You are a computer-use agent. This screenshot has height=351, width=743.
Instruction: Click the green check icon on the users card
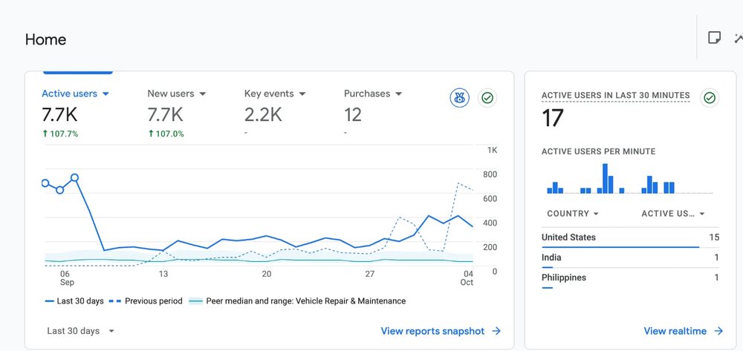(487, 98)
